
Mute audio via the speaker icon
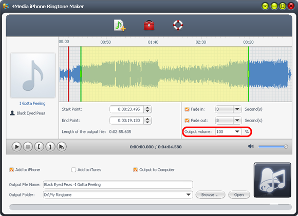coord(251,146)
